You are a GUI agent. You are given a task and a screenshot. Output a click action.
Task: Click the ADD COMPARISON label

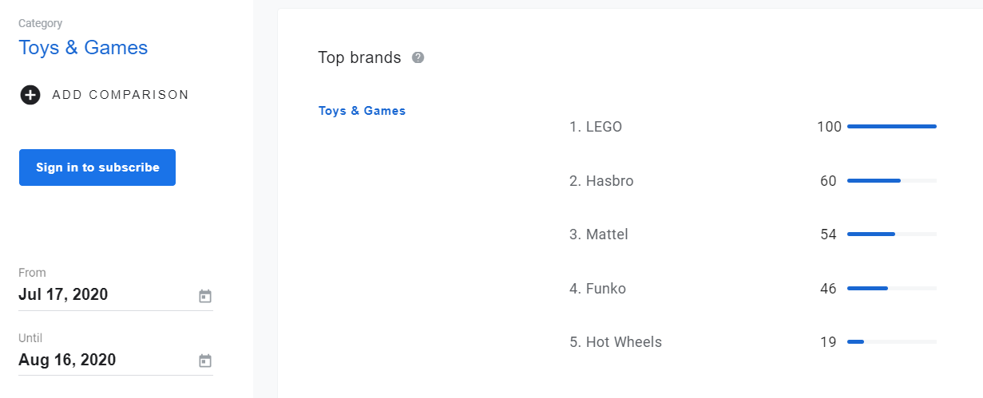click(x=121, y=95)
